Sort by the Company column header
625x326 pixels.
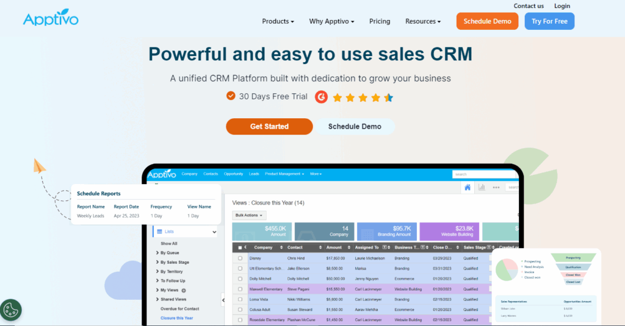click(x=267, y=247)
